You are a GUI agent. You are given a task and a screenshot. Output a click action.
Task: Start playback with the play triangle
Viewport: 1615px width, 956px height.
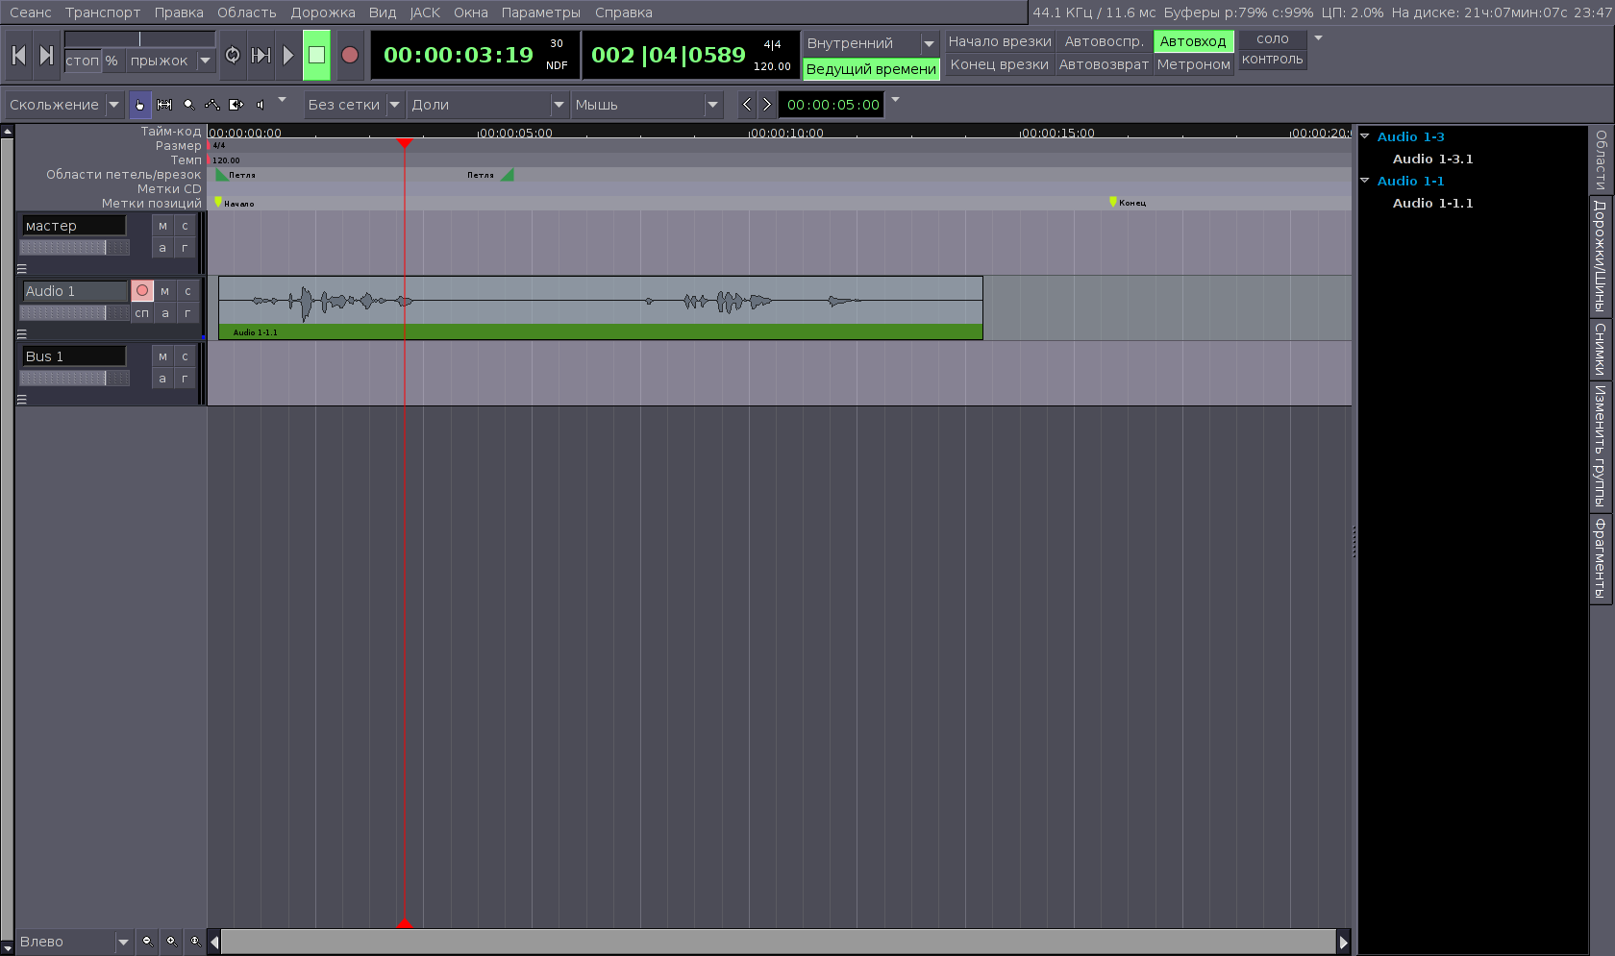[x=288, y=56]
